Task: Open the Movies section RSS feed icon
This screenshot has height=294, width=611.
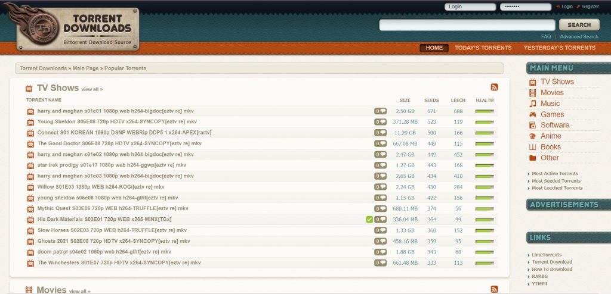Action: [x=494, y=289]
